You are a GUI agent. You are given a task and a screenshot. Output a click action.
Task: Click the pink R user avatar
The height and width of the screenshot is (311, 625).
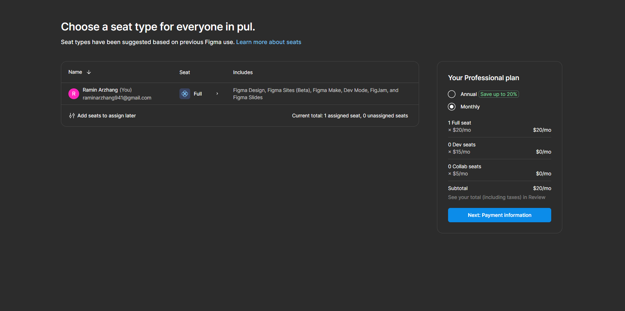[x=74, y=94]
